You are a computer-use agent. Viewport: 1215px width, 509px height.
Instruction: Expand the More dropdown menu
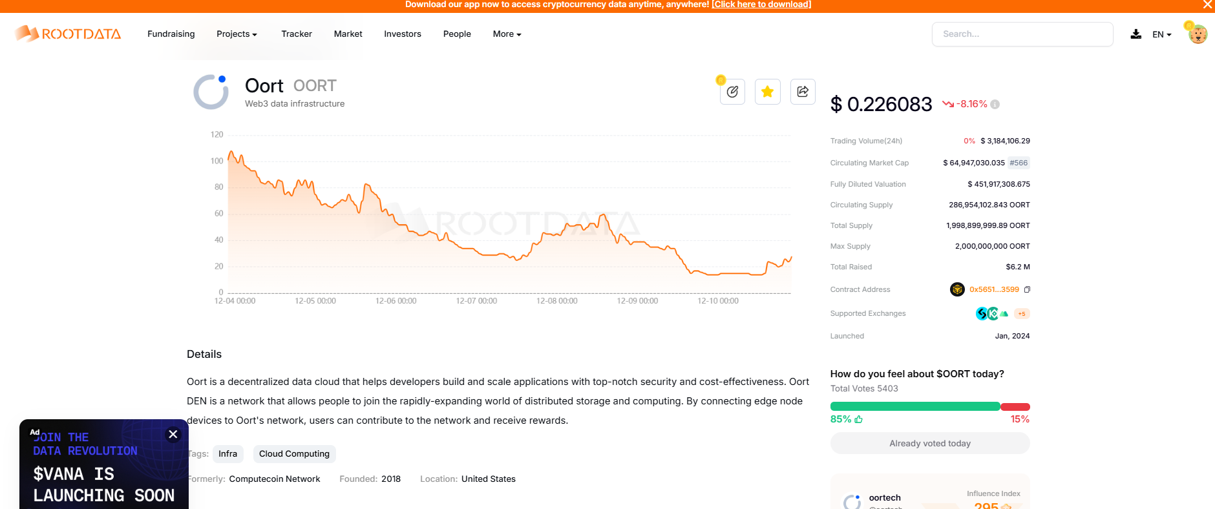[507, 34]
